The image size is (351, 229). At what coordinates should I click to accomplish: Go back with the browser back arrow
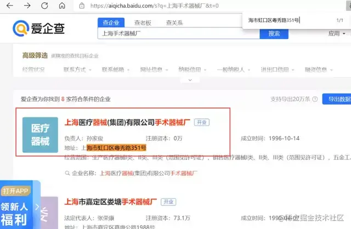[10, 5]
